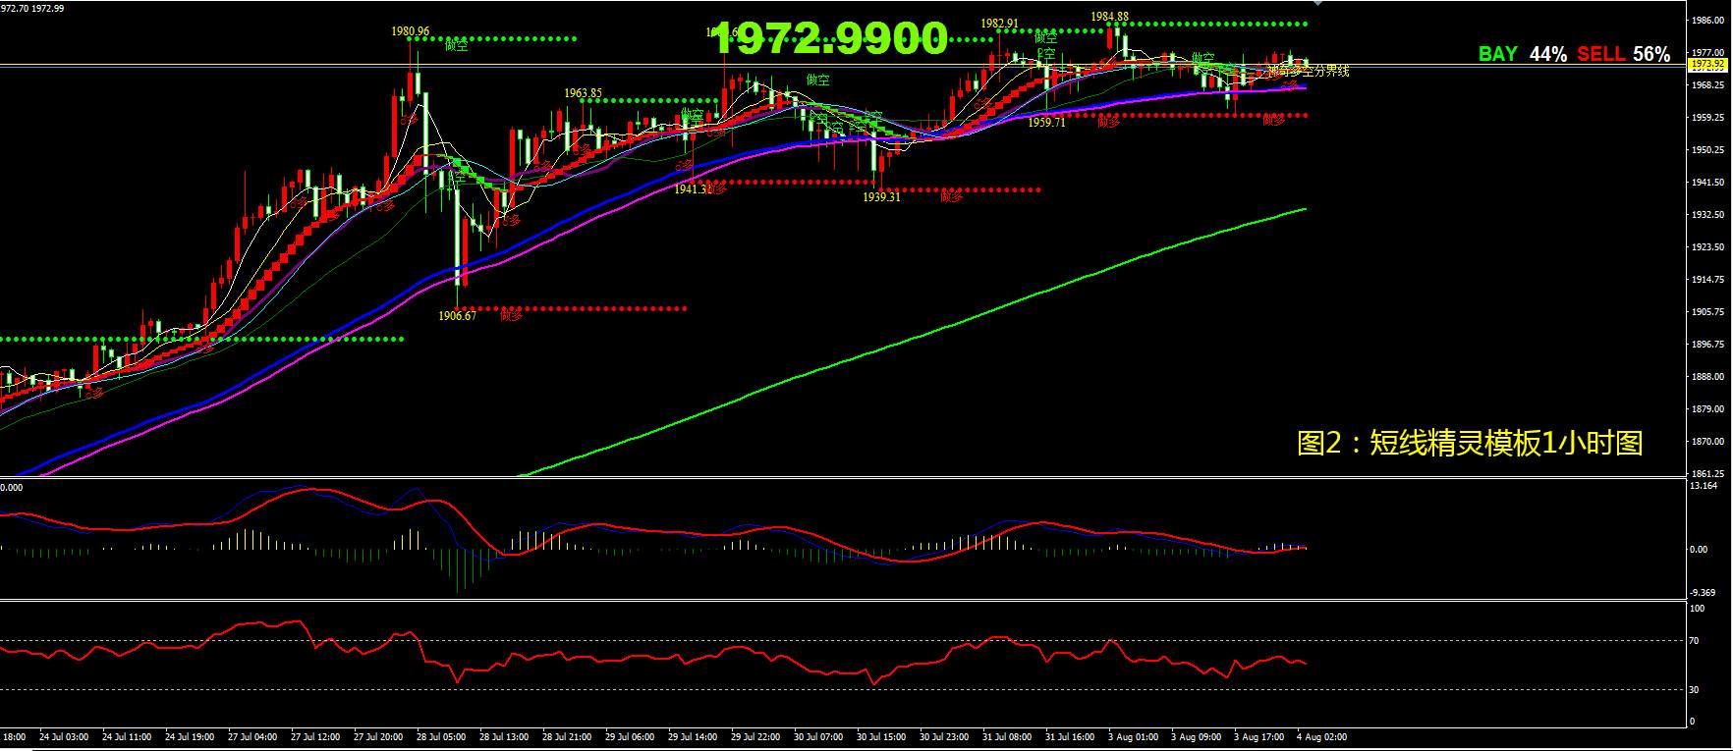This screenshot has height=751, width=1733.
Task: Click the -9.369 MACD scale value
Action: (x=1704, y=592)
